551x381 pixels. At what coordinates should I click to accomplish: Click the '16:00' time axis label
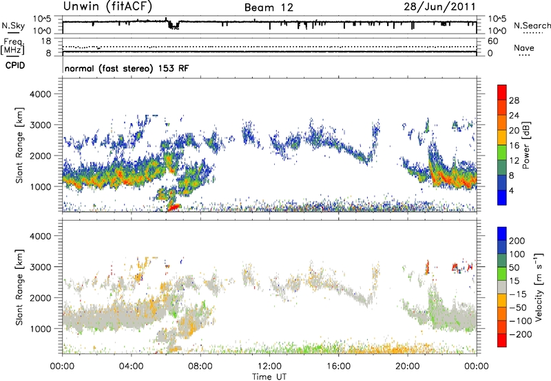coord(338,367)
